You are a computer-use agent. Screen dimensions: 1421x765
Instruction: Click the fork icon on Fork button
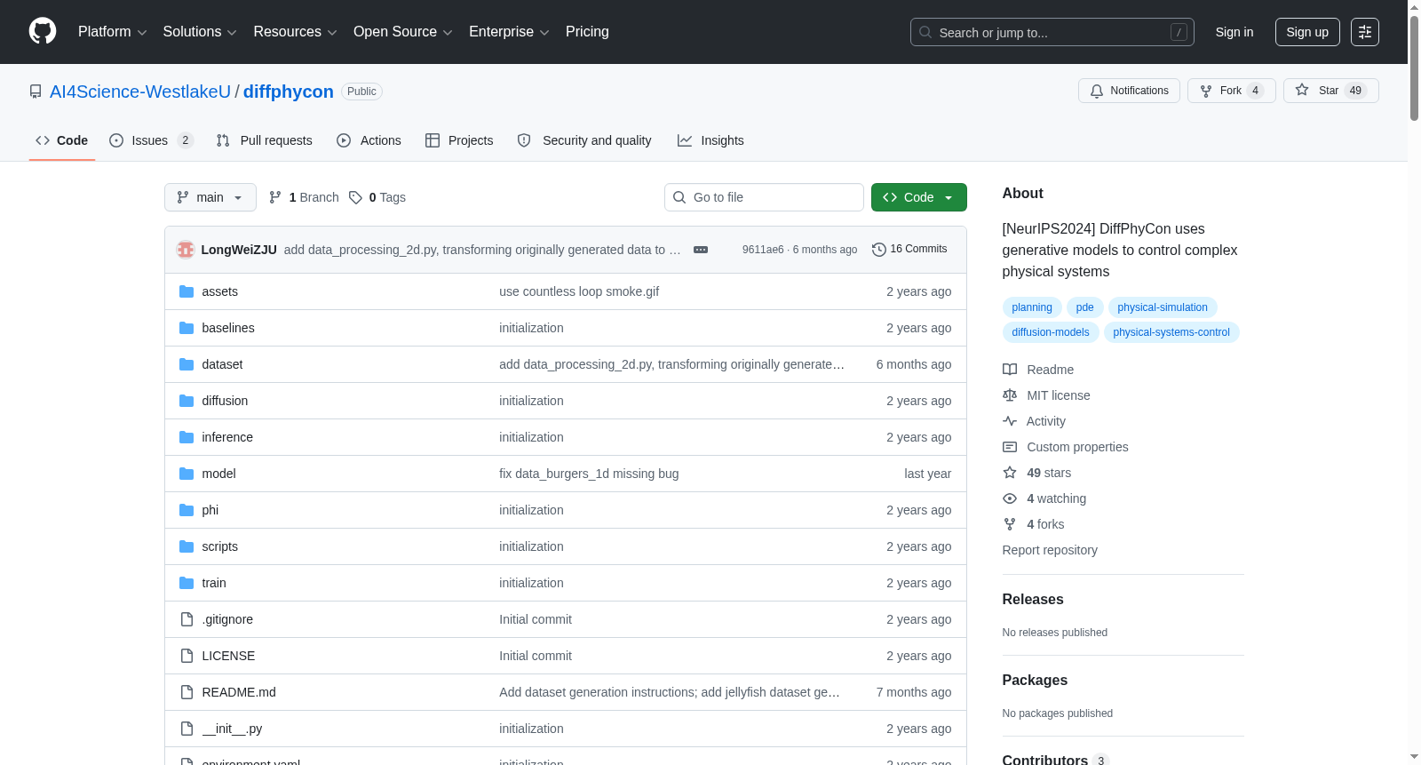1206,91
